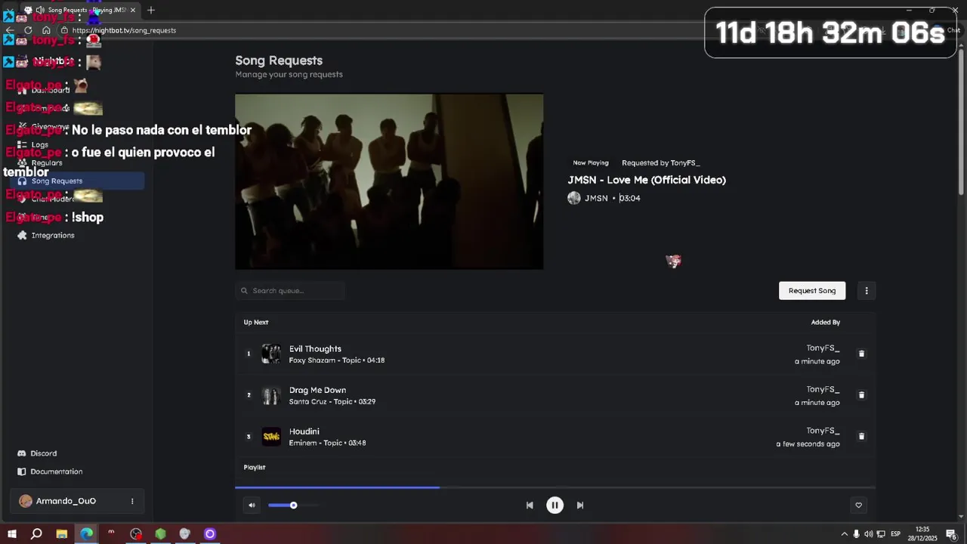Click the Armando_OuO profile avatar
Screen dimensions: 967x544
[x=26, y=501]
